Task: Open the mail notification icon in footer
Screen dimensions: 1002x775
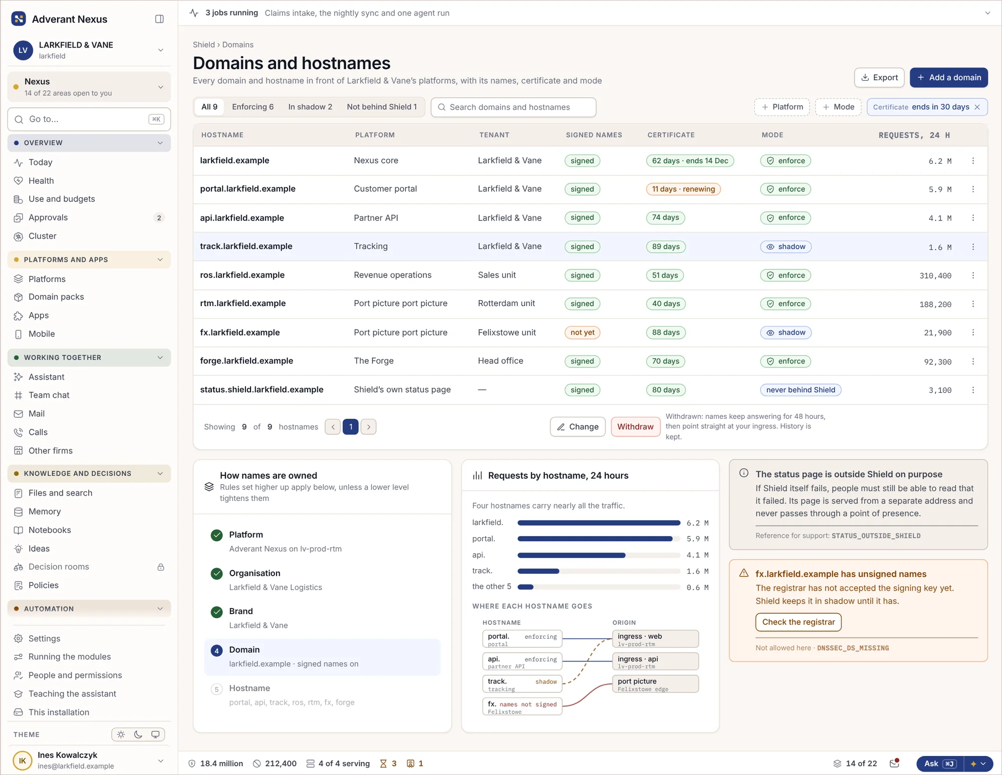Action: coord(894,763)
